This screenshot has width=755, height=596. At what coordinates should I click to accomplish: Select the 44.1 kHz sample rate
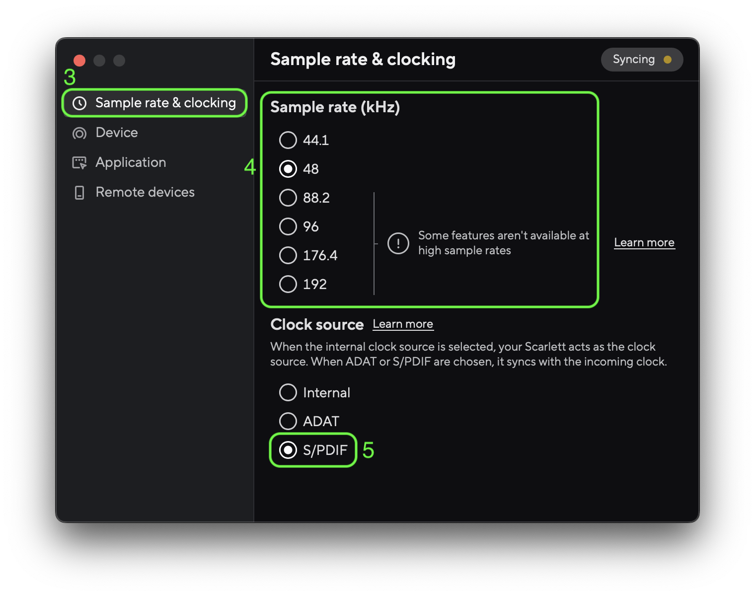[x=288, y=140]
